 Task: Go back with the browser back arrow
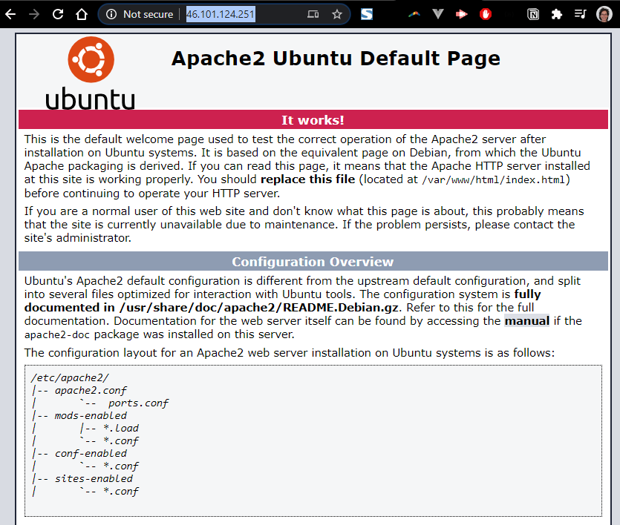click(x=10, y=15)
